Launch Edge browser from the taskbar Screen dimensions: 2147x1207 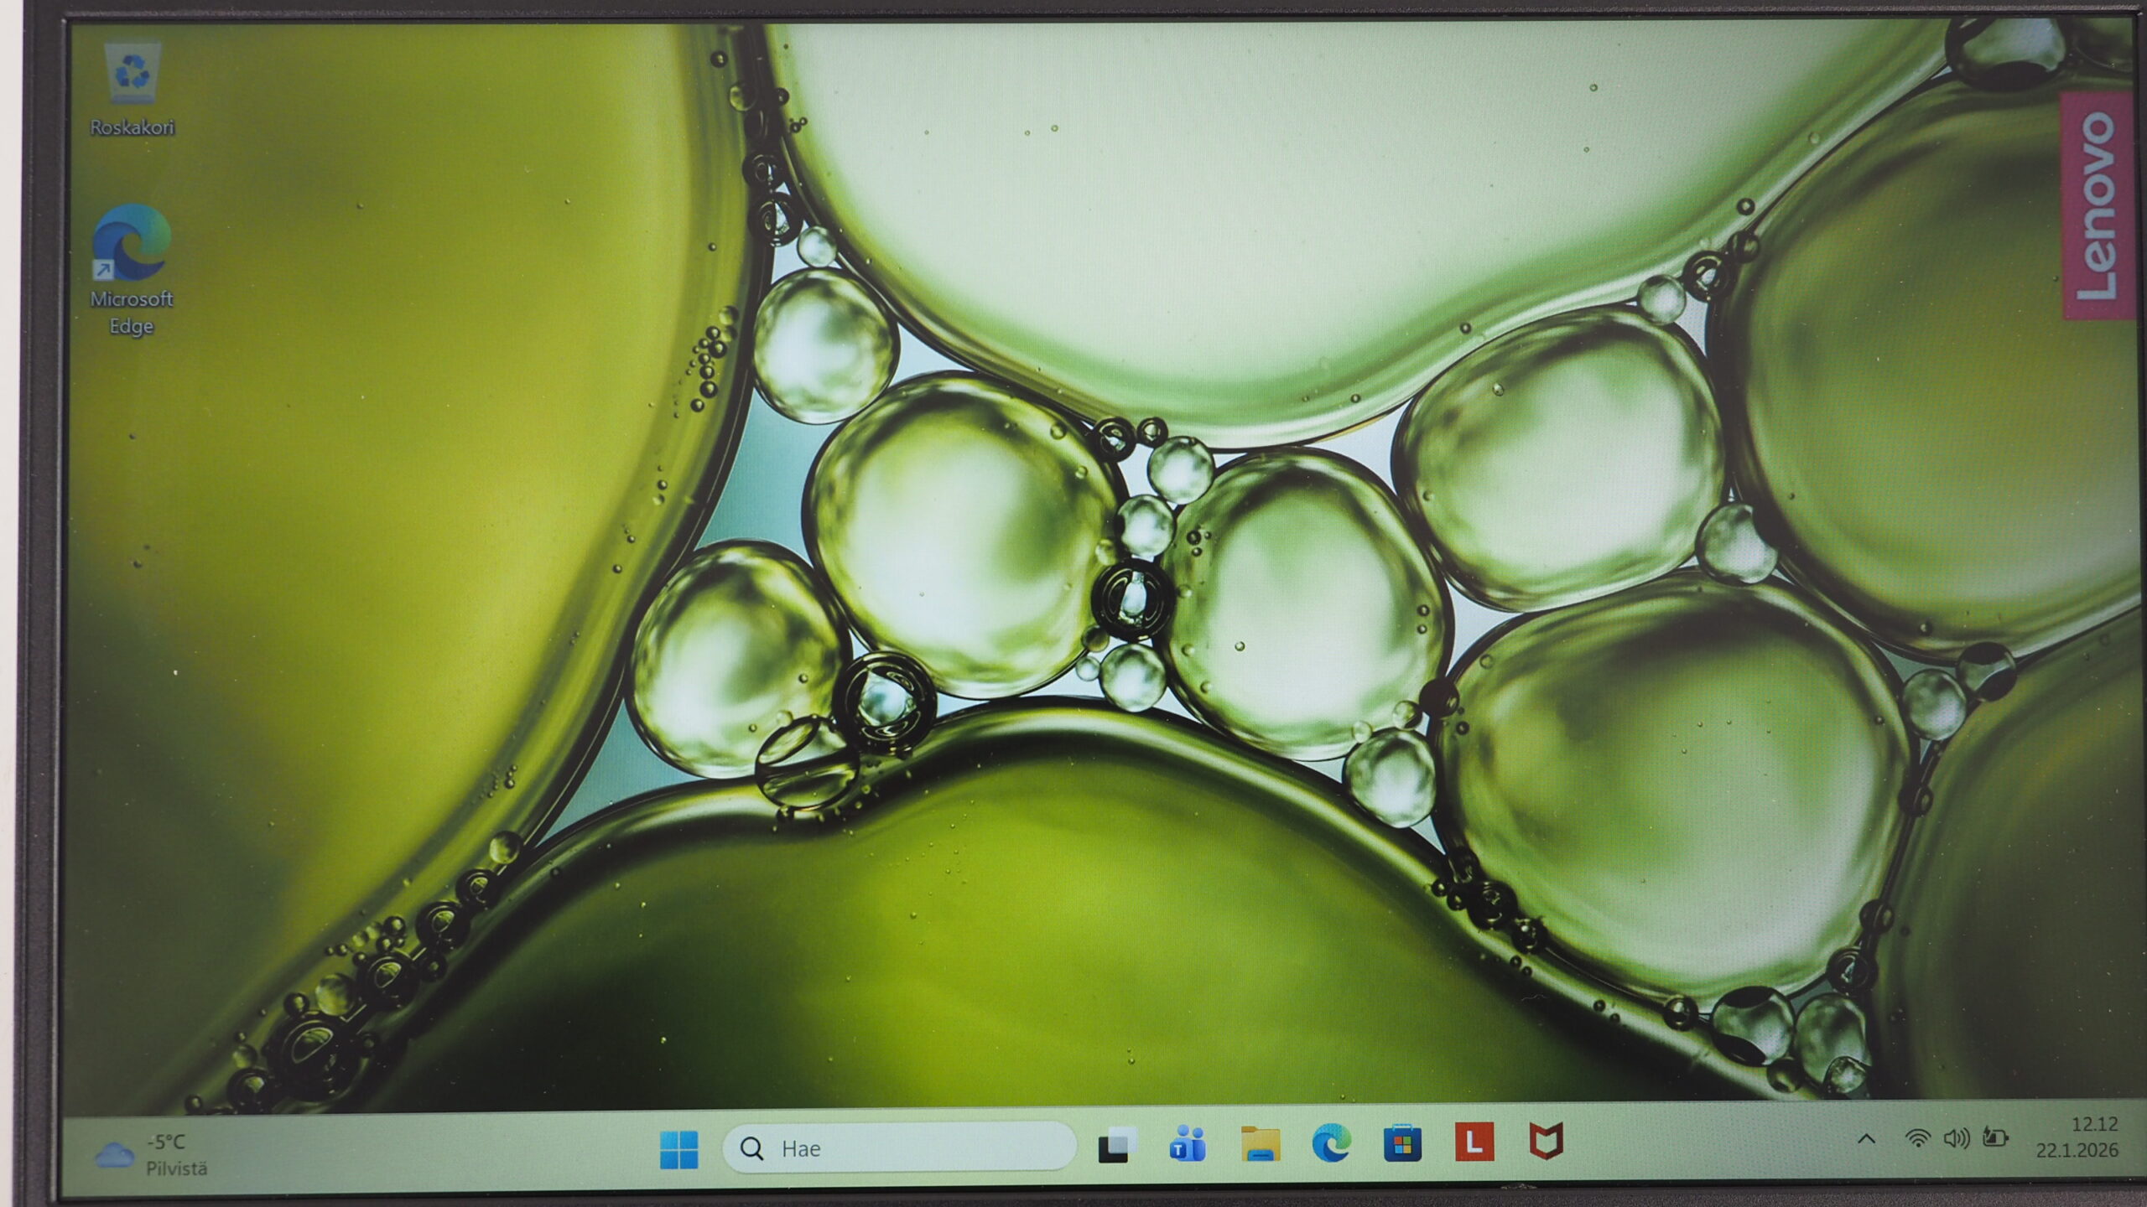(x=1331, y=1145)
